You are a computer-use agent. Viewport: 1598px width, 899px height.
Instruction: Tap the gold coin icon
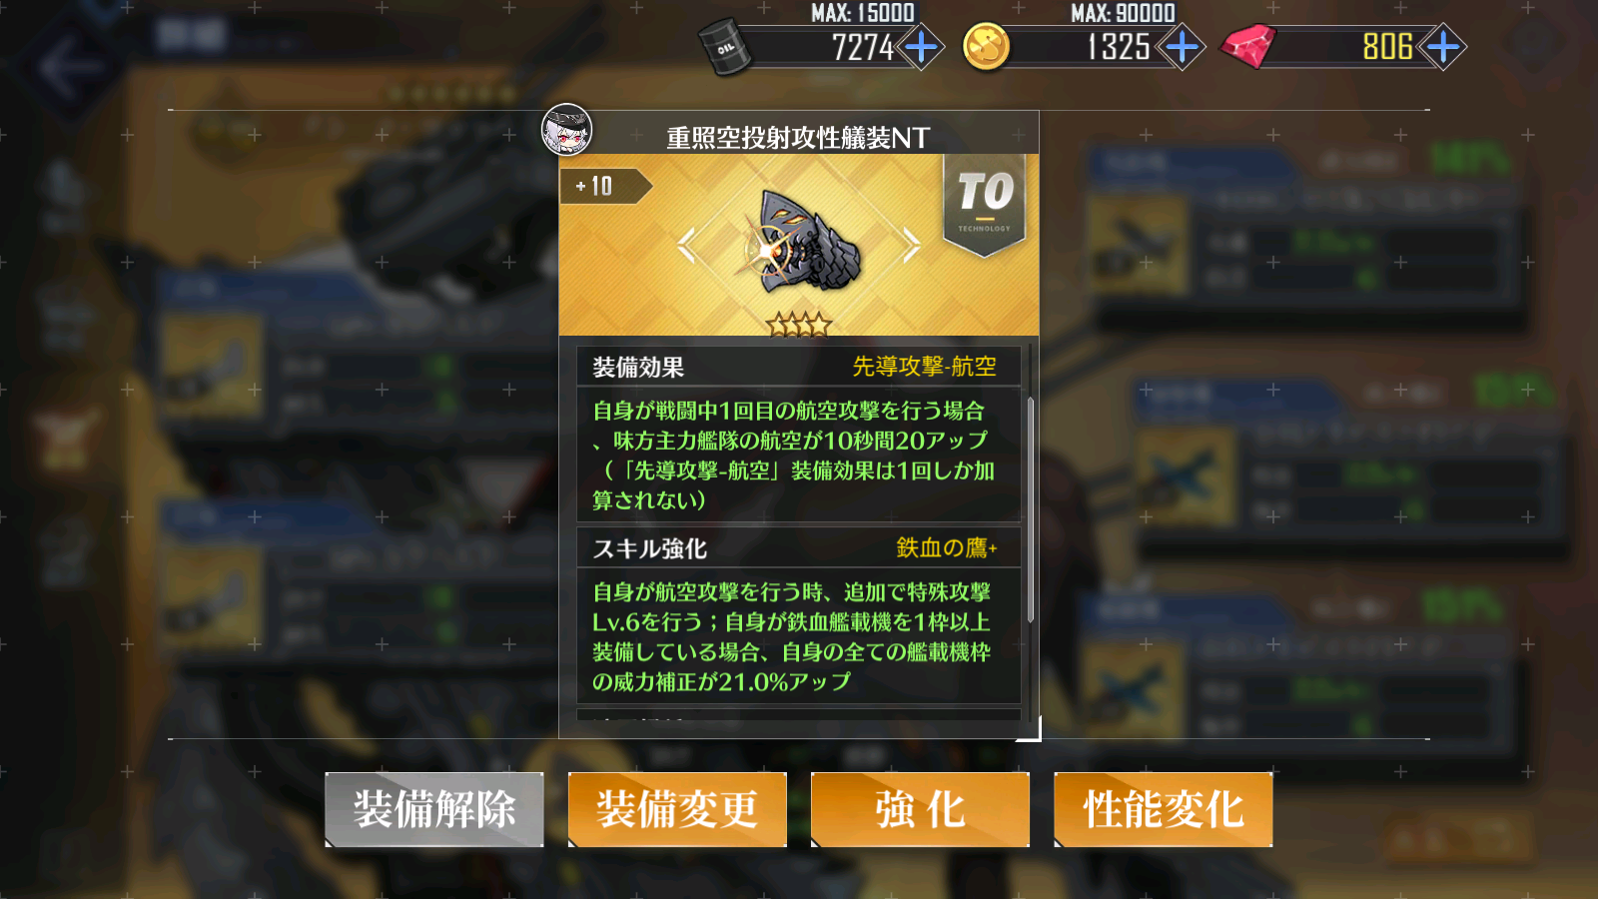(x=986, y=46)
